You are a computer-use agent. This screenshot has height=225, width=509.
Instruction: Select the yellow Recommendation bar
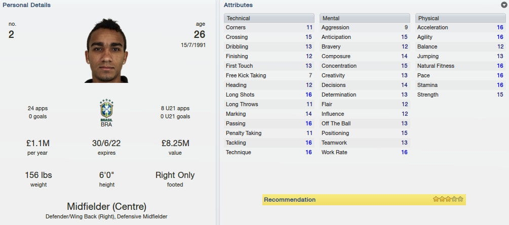(x=364, y=200)
